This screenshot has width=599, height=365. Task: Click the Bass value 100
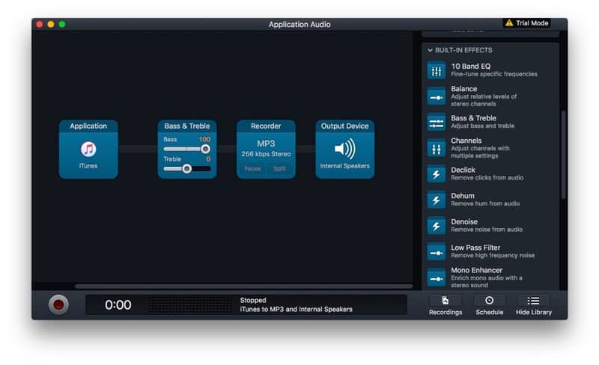(204, 139)
